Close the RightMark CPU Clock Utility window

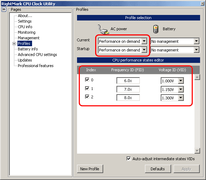[x=203, y=3]
